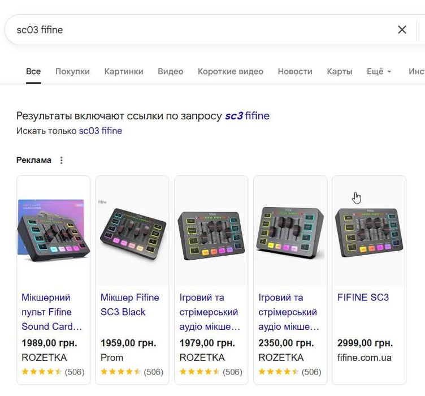Open the Новости tab
The image size is (425, 396).
294,71
